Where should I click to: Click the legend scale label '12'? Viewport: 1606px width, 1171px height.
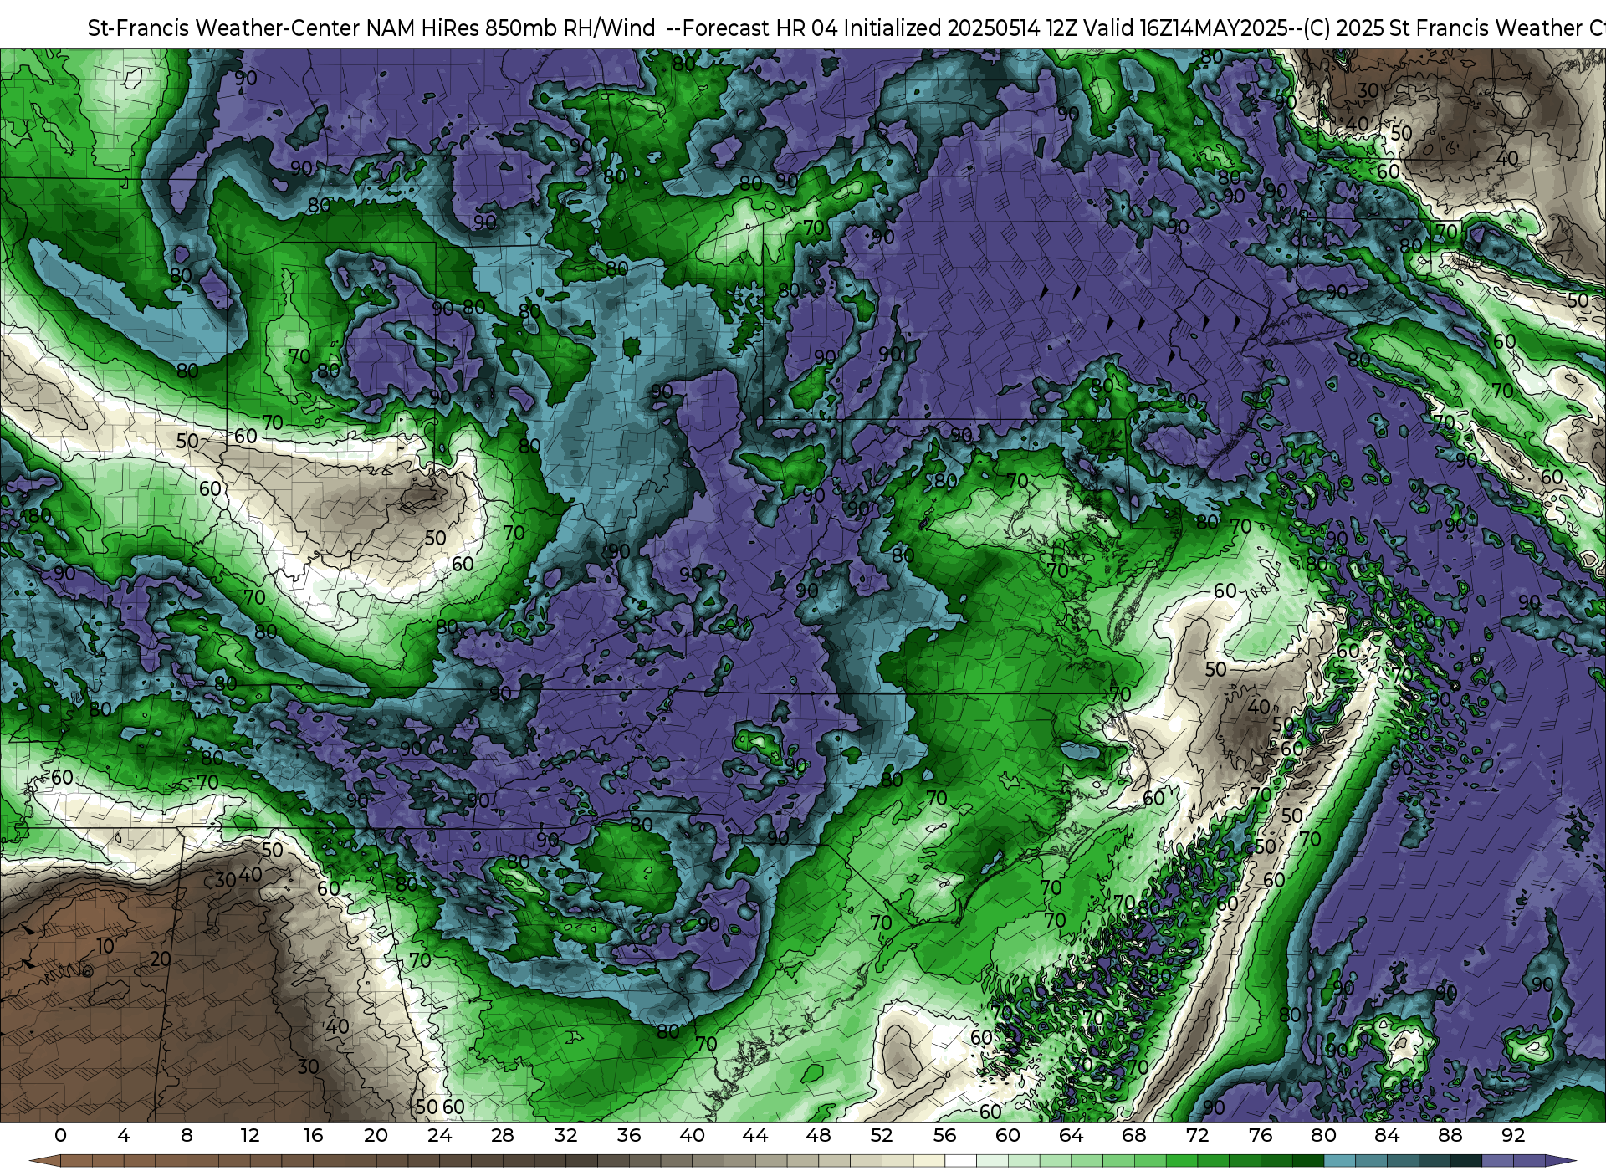250,1135
